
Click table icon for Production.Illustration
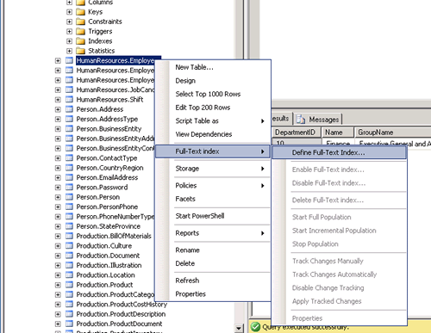(69, 265)
